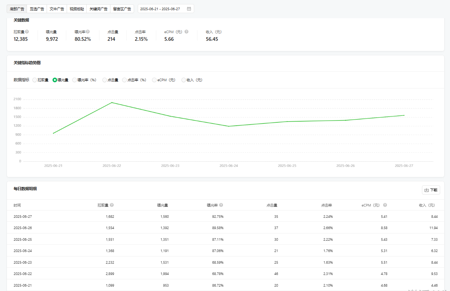Click the 1,682 pull count cell

click(110, 216)
